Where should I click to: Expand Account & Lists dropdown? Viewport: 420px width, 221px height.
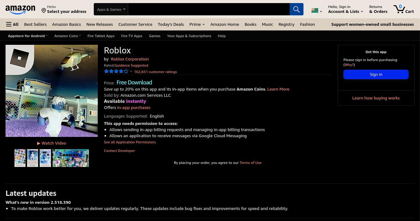[x=346, y=9]
